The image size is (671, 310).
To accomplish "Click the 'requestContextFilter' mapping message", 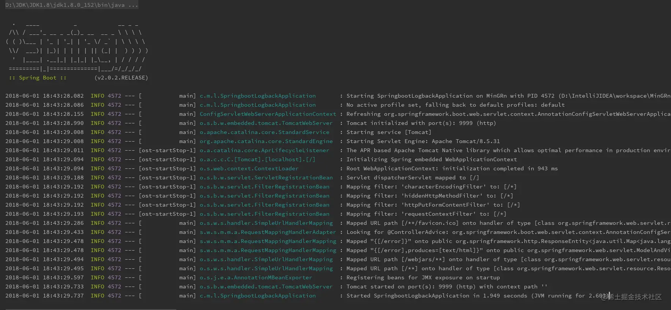I will point(426,214).
